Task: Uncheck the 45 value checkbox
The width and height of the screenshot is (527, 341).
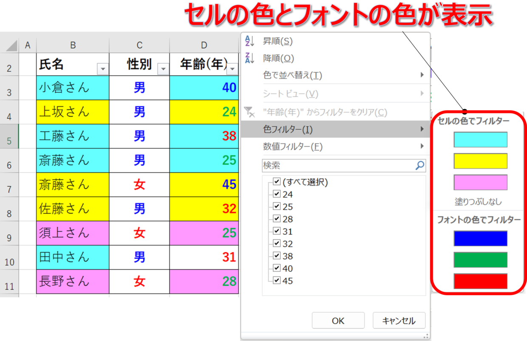Action: point(277,280)
